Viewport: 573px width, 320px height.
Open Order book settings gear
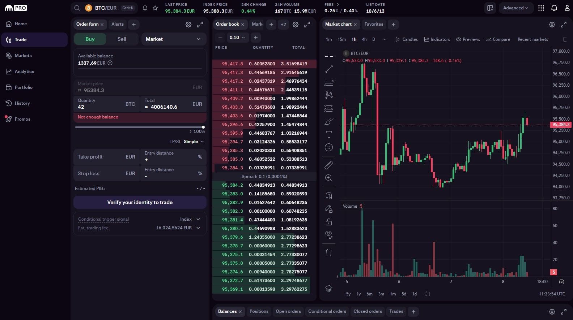[x=296, y=25]
